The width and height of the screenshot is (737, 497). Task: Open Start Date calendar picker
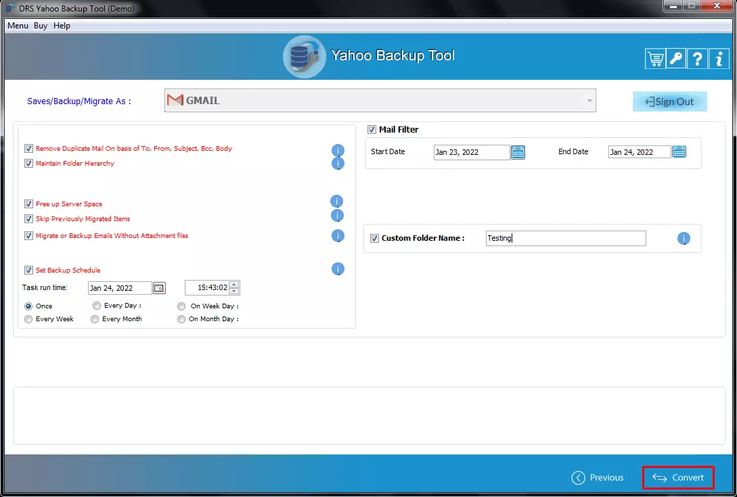pos(518,152)
